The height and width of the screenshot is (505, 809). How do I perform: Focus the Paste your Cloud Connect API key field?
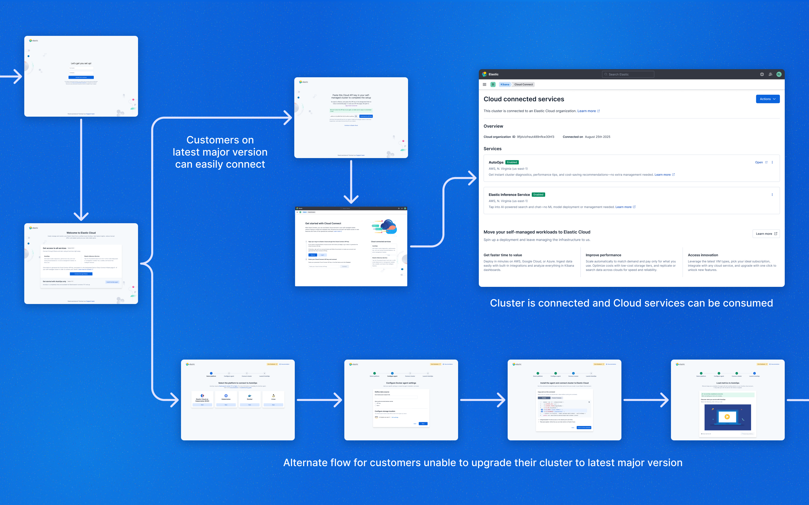click(323, 267)
